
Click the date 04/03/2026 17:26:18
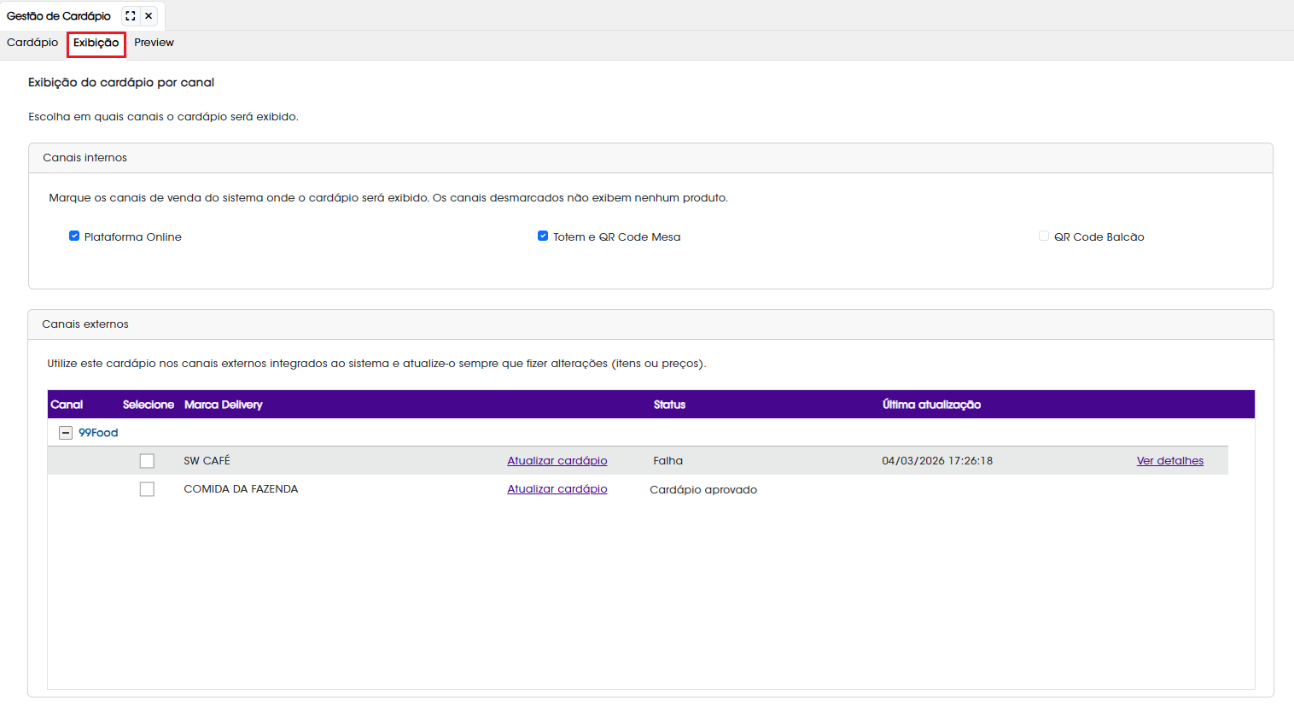(937, 461)
